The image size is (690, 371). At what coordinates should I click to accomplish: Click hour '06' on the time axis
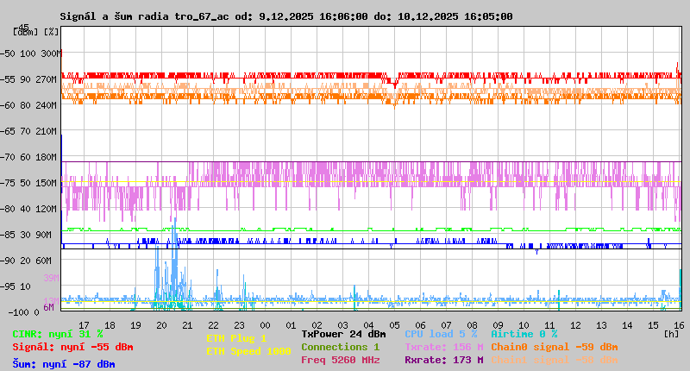(420, 325)
